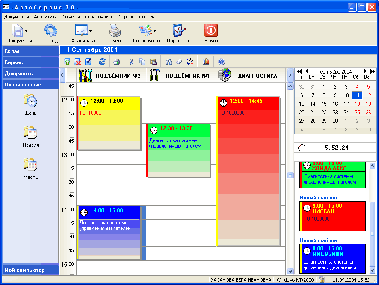
Task: Click the delete record red X icon
Action: point(78,62)
